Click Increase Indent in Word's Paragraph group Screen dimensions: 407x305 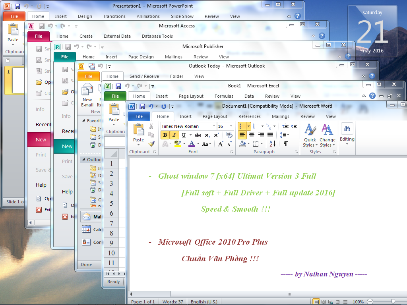click(294, 126)
